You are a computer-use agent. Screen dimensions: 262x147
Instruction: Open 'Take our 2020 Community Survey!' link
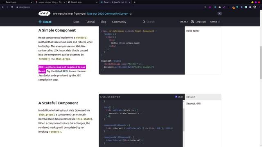point(107,13)
